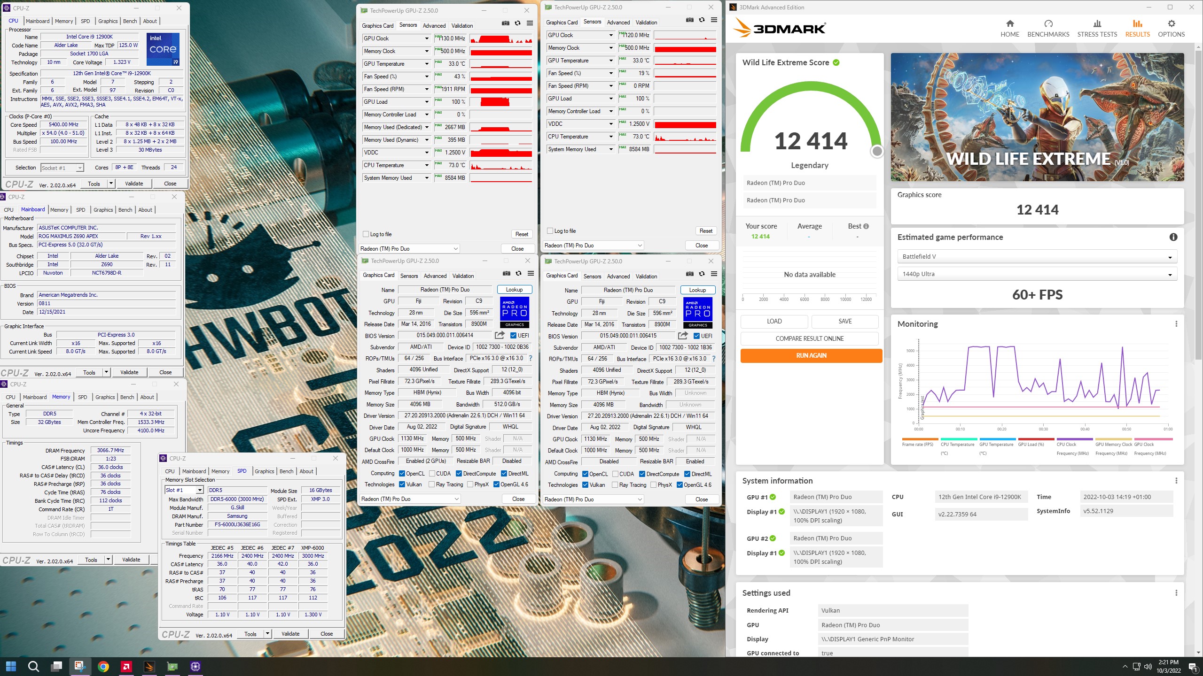Open the 3DMark STRESS TESTS icon

tap(1097, 23)
